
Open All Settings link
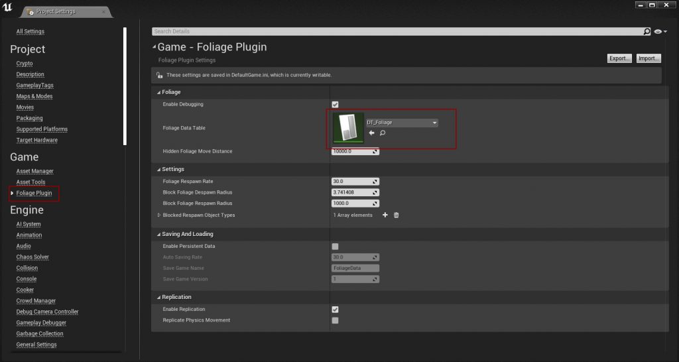point(31,32)
